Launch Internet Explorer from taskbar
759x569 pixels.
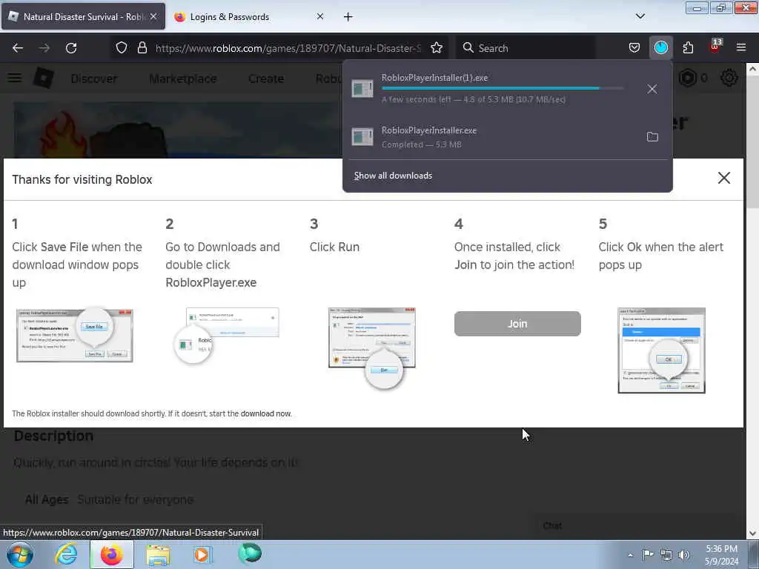(x=66, y=554)
